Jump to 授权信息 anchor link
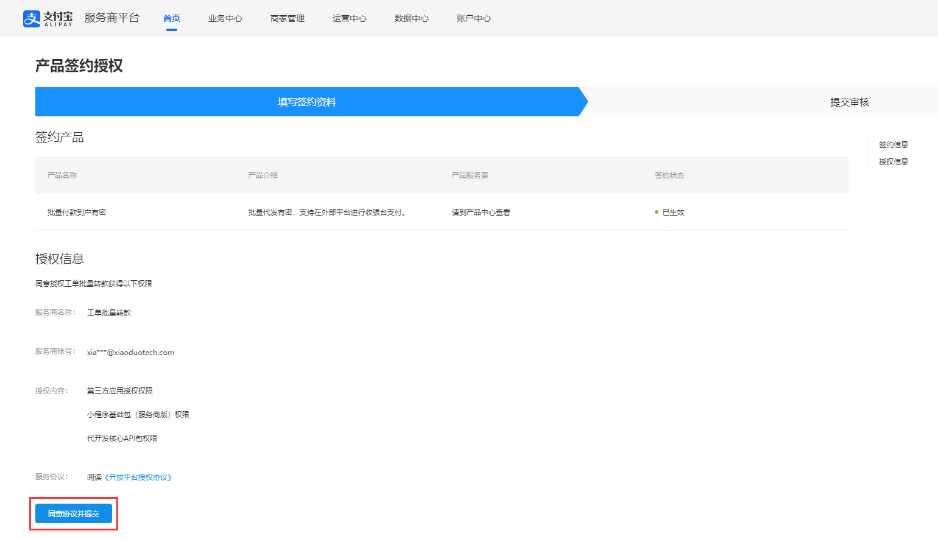Screen dimensions: 938x539 (894, 161)
